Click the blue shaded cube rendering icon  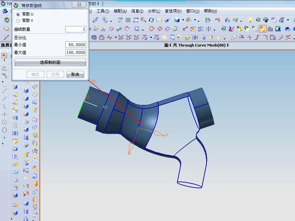tap(177, 20)
